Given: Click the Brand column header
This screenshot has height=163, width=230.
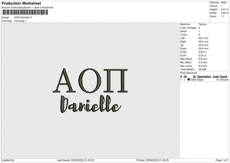Looking at the screenshot, I should point(224,77).
